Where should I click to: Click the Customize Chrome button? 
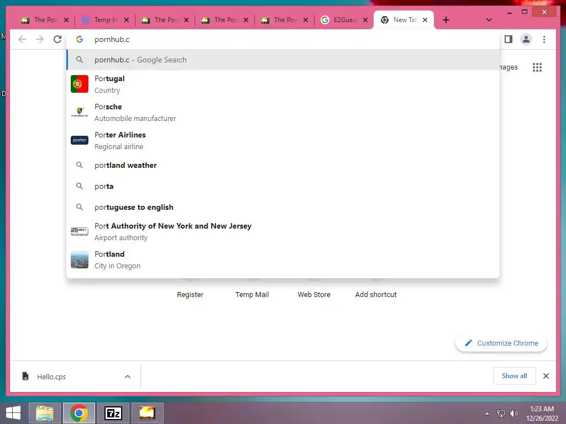(x=501, y=343)
